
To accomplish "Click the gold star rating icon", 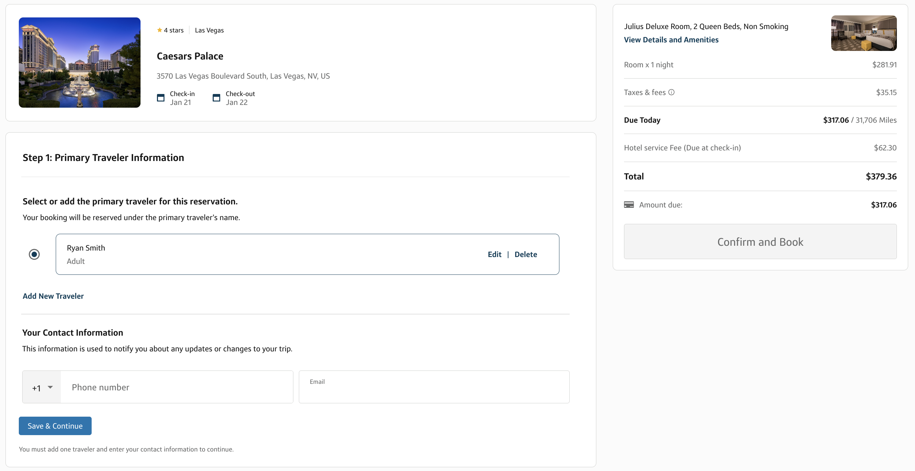I will [x=159, y=30].
